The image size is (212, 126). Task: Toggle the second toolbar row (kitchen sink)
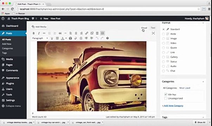103,33
